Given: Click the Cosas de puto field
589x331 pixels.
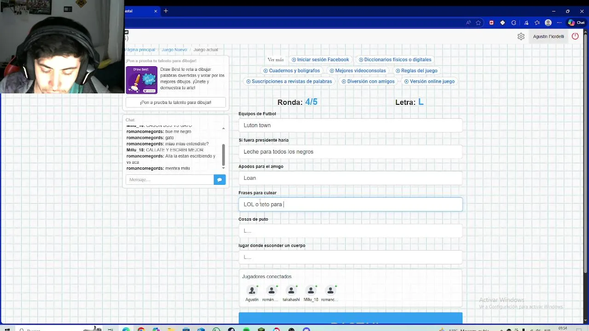Looking at the screenshot, I should point(351,231).
